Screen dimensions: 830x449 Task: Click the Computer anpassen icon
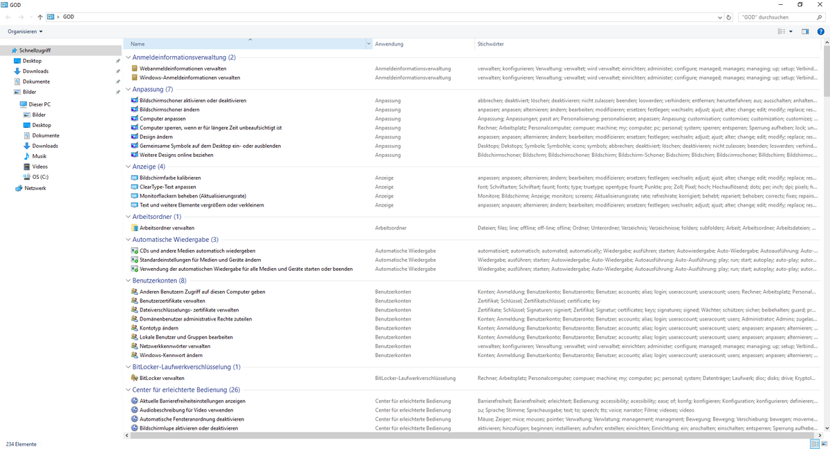click(x=134, y=118)
